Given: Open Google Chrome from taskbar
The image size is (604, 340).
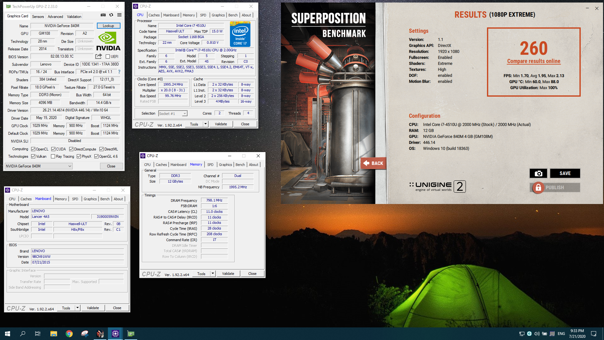Looking at the screenshot, I should 69,334.
